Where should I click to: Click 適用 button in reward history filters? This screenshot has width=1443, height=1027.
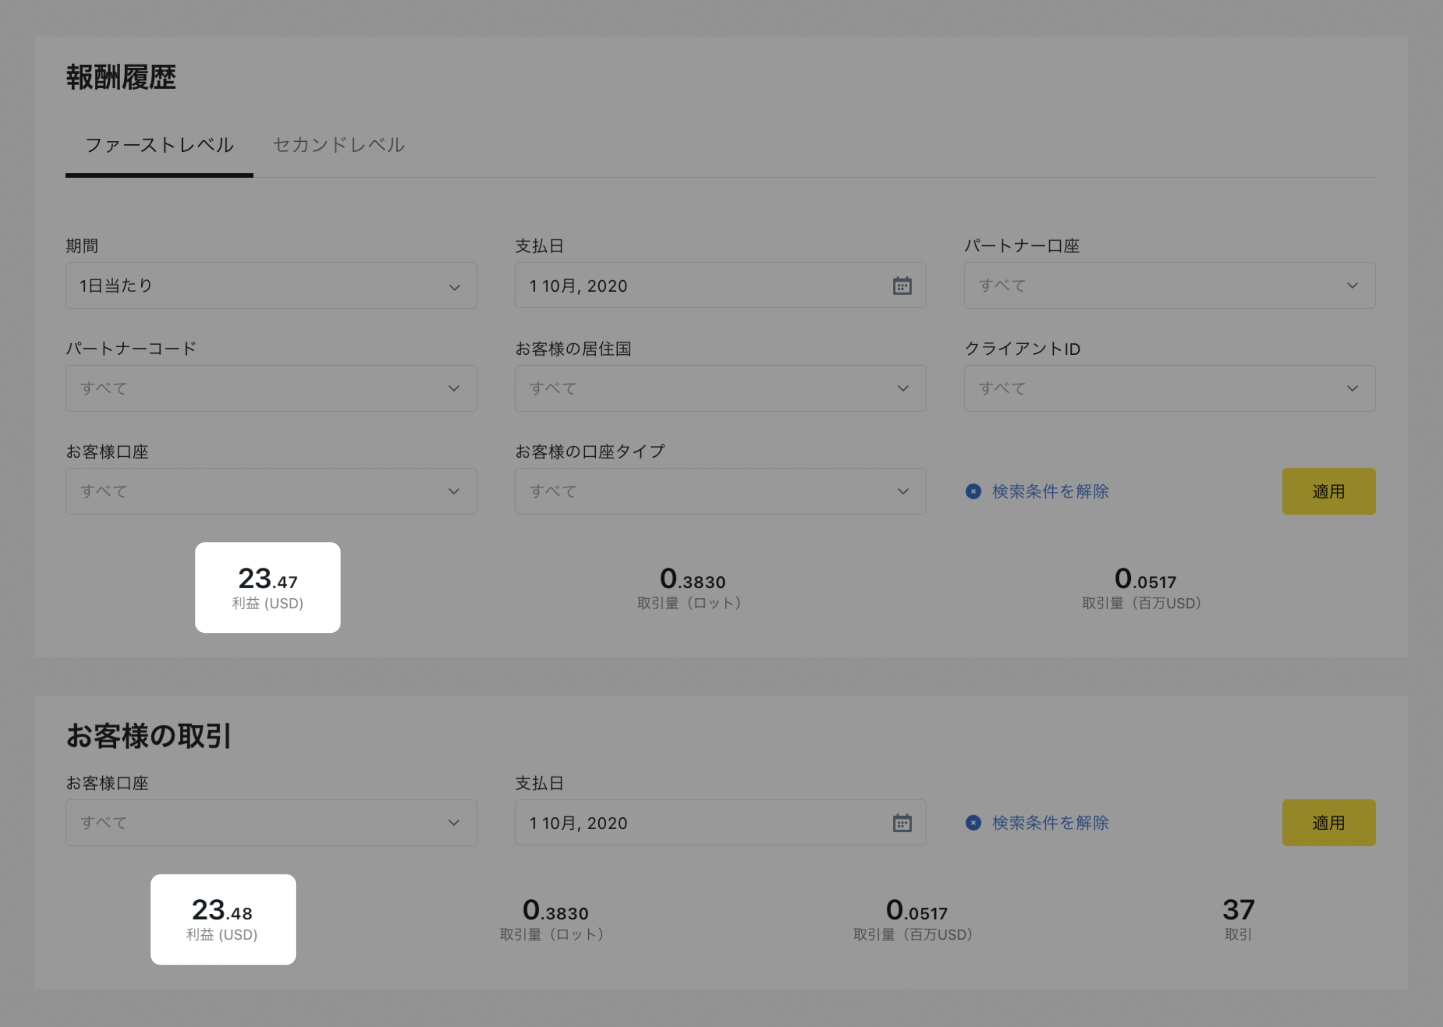click(x=1329, y=491)
